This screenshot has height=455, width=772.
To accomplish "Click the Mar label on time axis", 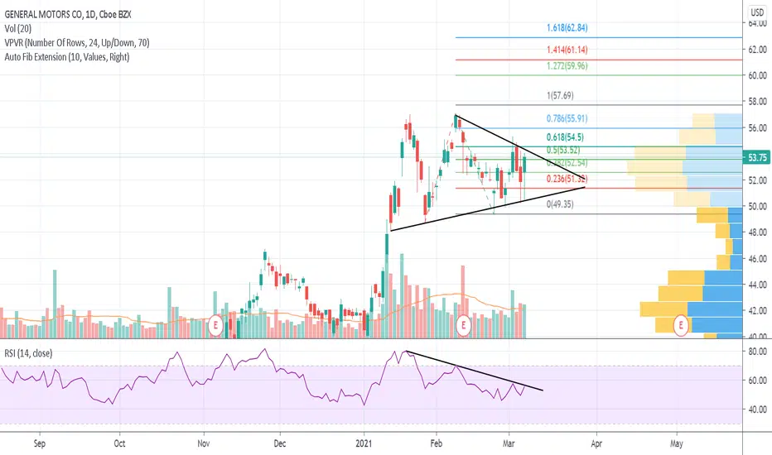I will pos(509,443).
